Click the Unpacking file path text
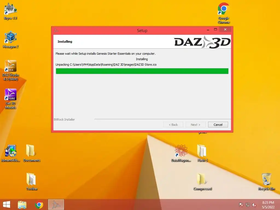Screen dimensions: 280x210 tap(106, 65)
